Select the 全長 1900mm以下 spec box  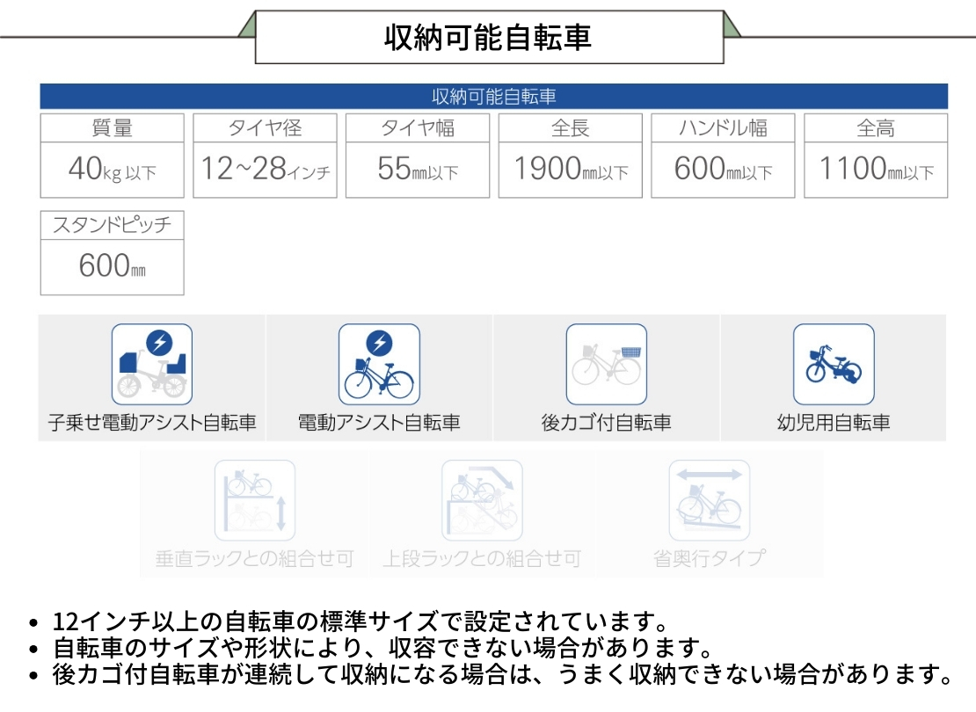pyautogui.click(x=571, y=156)
